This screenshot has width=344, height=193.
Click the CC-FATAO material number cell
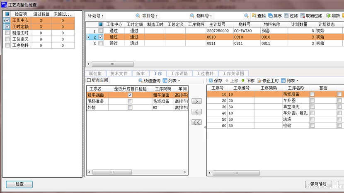[x=247, y=31]
